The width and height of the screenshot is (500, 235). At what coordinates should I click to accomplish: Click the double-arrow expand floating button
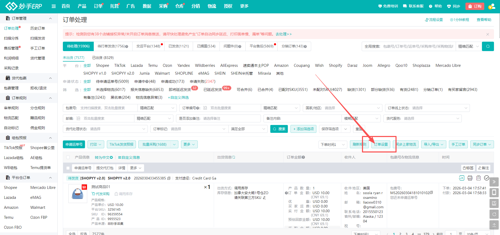click(x=494, y=182)
